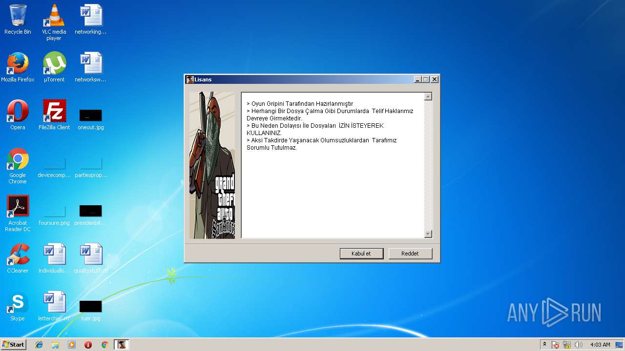Select the Skype desktop shortcut
The width and height of the screenshot is (625, 351).
pyautogui.click(x=18, y=306)
